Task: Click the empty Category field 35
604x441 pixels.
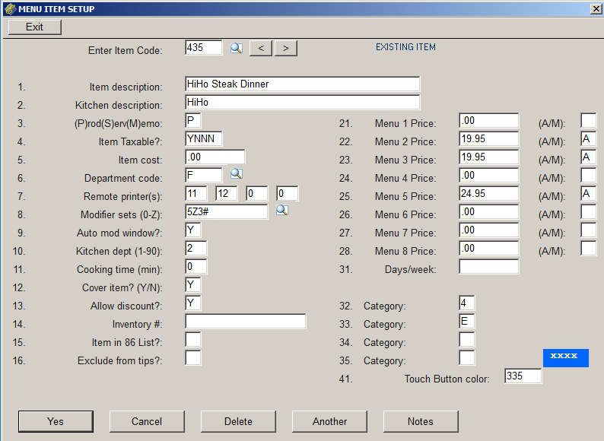Action: click(466, 358)
